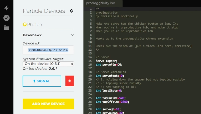Click the 'by christine @ hackpretty' line

(x=117, y=16)
